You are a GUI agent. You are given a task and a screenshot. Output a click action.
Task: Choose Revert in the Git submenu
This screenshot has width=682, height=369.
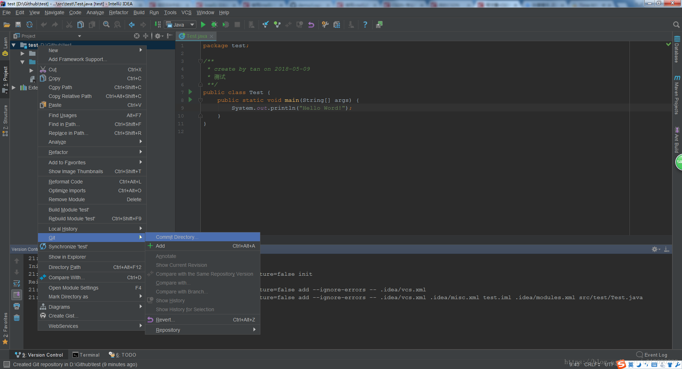[203, 320]
